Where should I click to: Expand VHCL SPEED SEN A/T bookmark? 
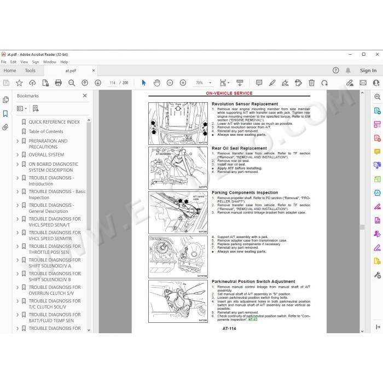point(18,219)
